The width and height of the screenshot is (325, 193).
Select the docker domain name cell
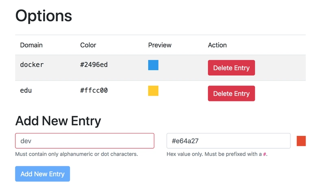[32, 64]
